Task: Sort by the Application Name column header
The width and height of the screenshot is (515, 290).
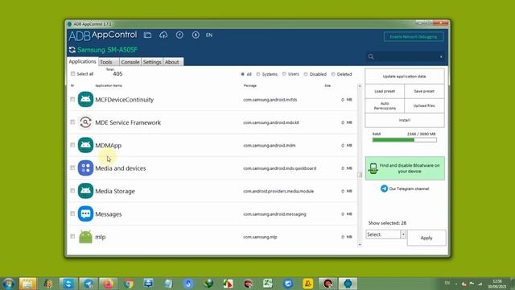Action: pos(109,85)
